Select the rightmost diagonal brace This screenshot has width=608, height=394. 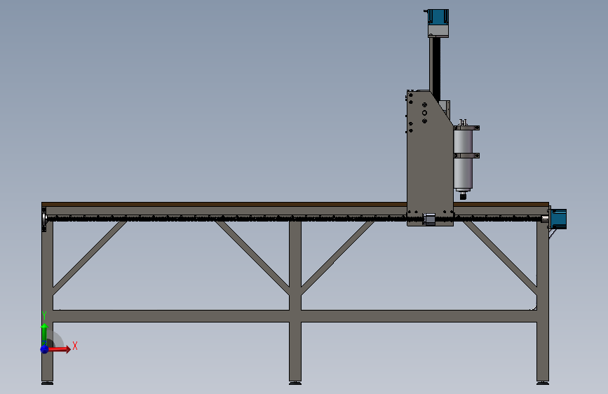pyautogui.click(x=500, y=258)
